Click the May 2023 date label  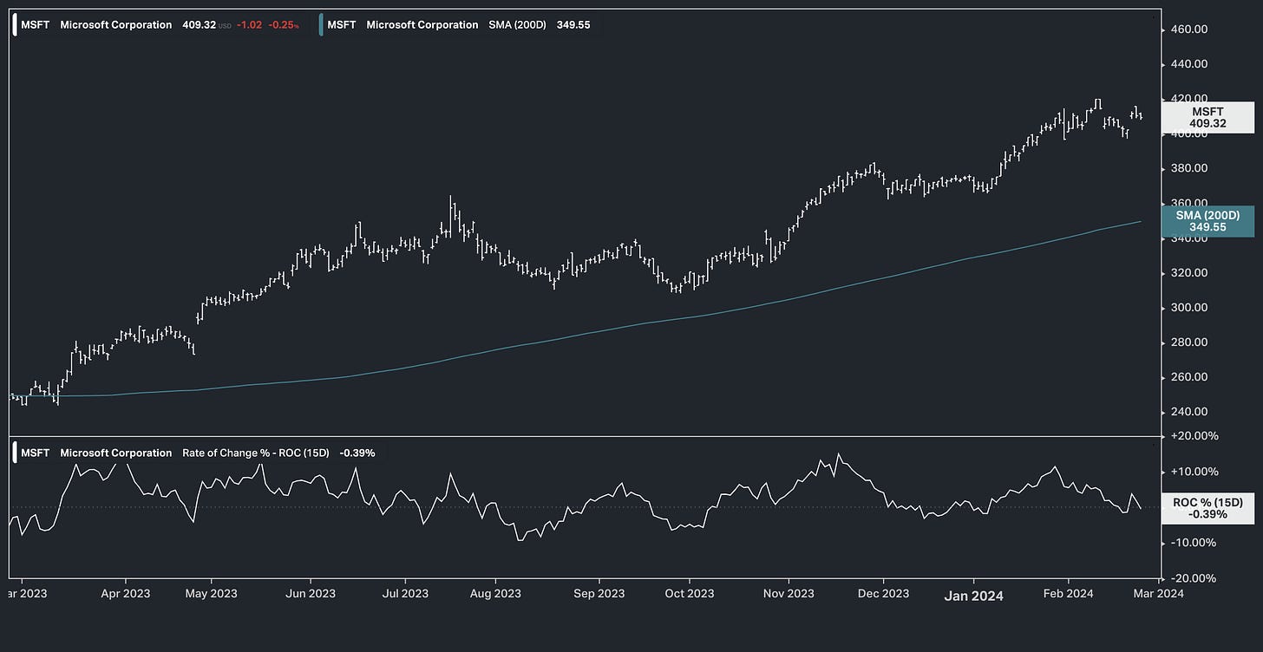212,594
